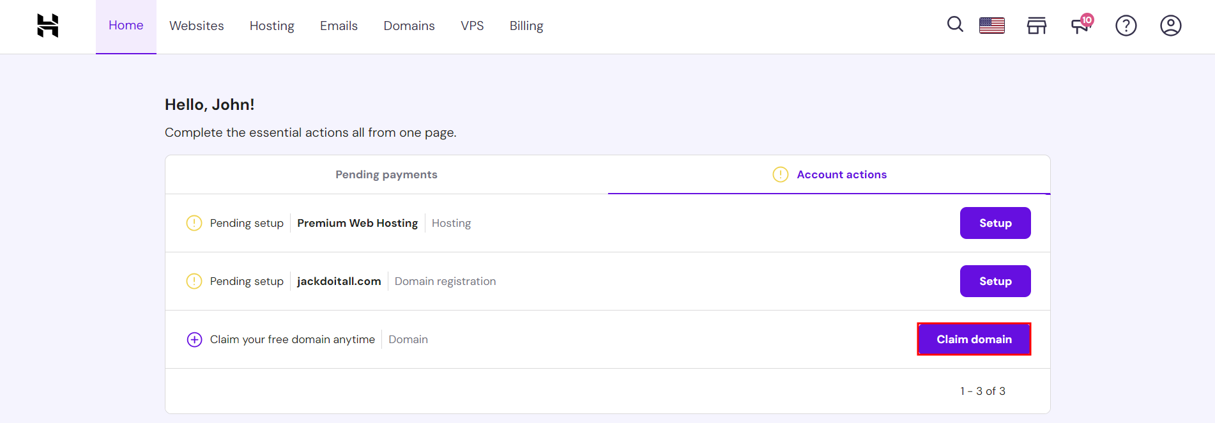Click warning icon beside jackdoitall.com row

tap(194, 281)
